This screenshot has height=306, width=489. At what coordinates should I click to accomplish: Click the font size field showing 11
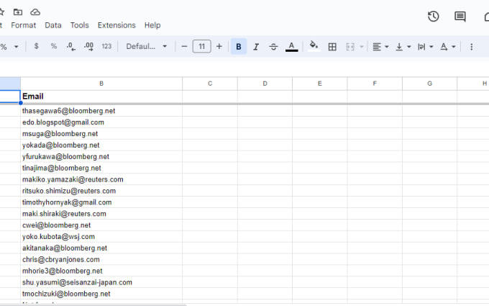[x=202, y=46]
